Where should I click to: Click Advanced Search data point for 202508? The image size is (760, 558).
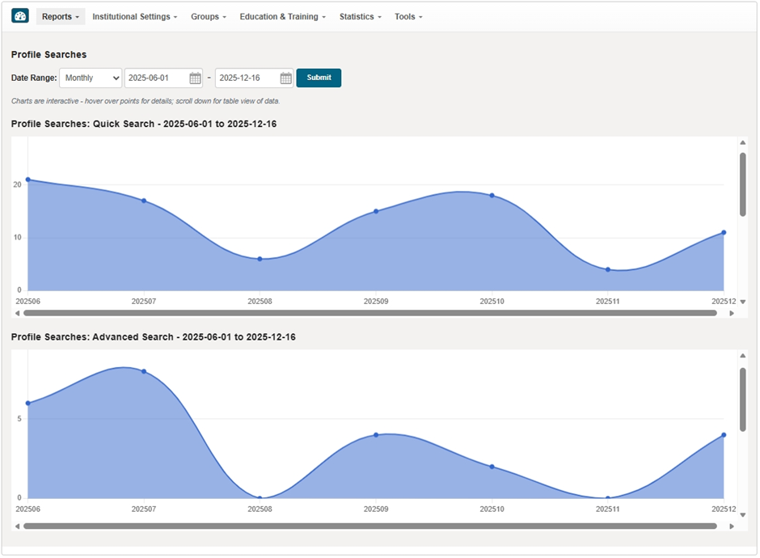(x=260, y=498)
